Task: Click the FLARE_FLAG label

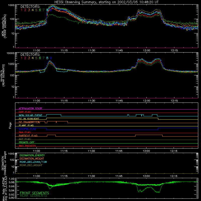Action: [x=26, y=125]
